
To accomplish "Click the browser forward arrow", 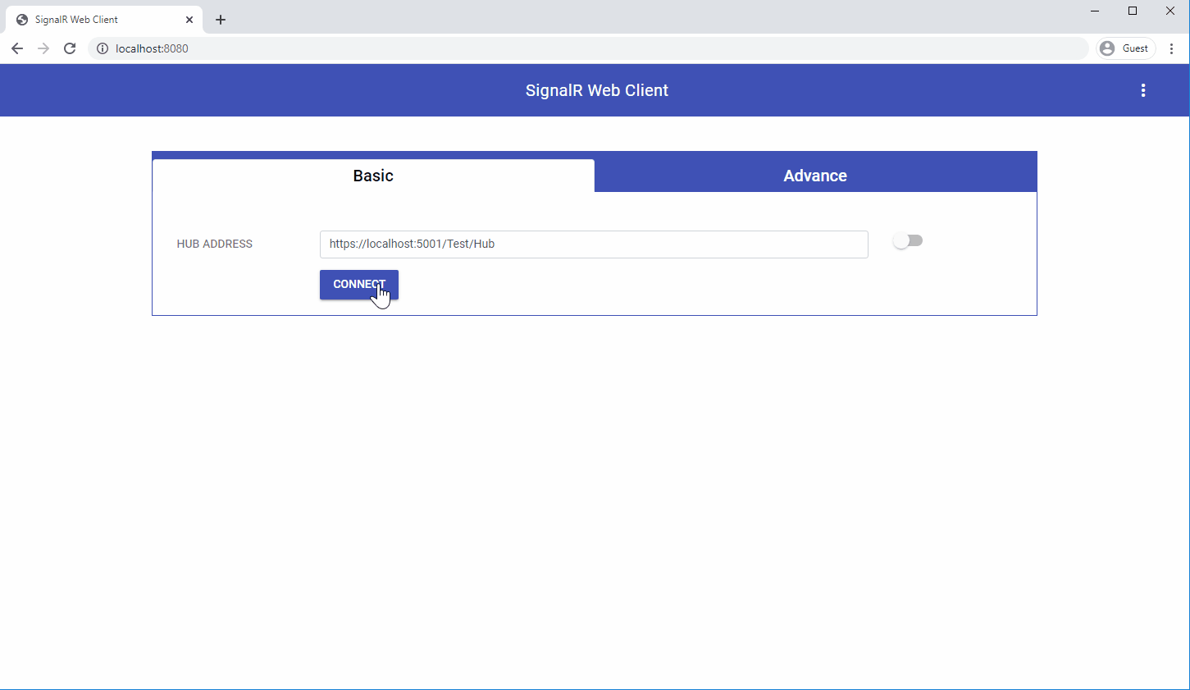I will (43, 48).
